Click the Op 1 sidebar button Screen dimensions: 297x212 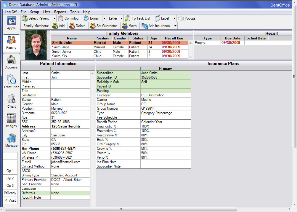tap(10, 171)
